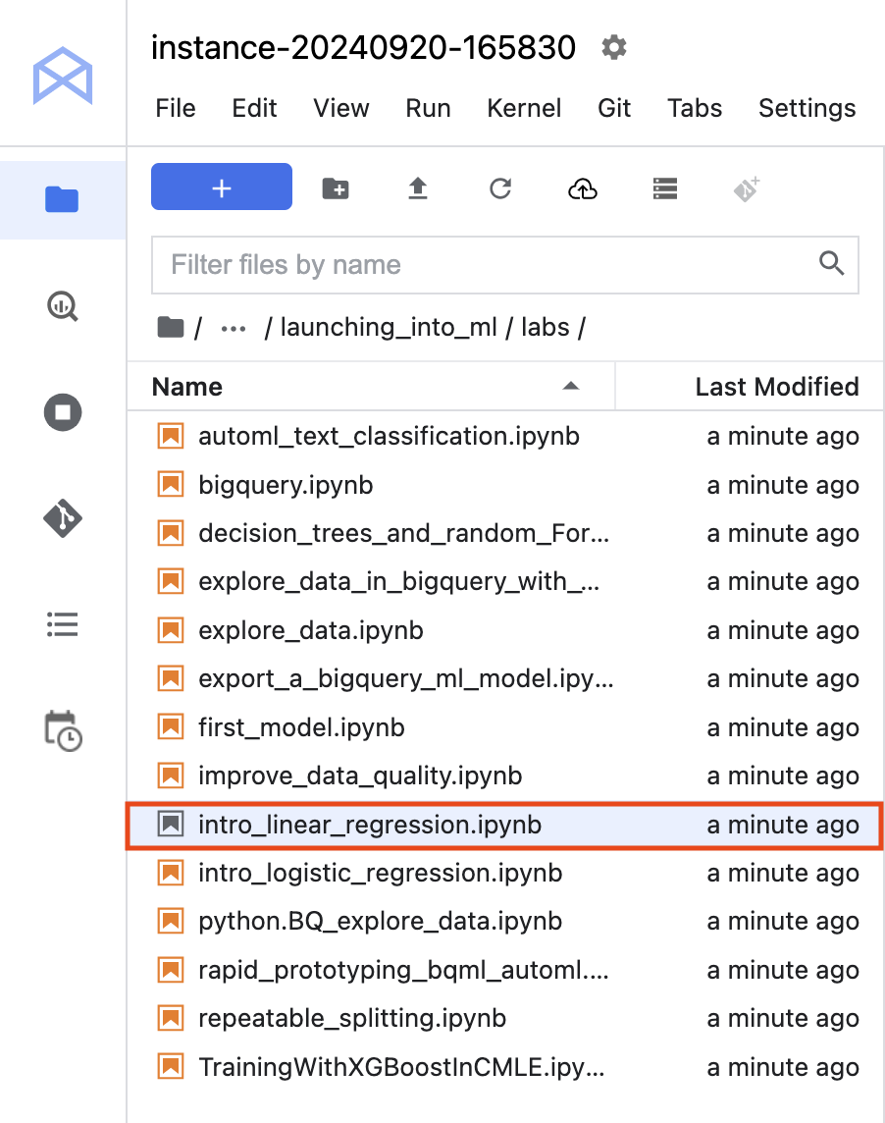This screenshot has width=885, height=1123.
Task: Open the Tabs menu
Action: (695, 108)
